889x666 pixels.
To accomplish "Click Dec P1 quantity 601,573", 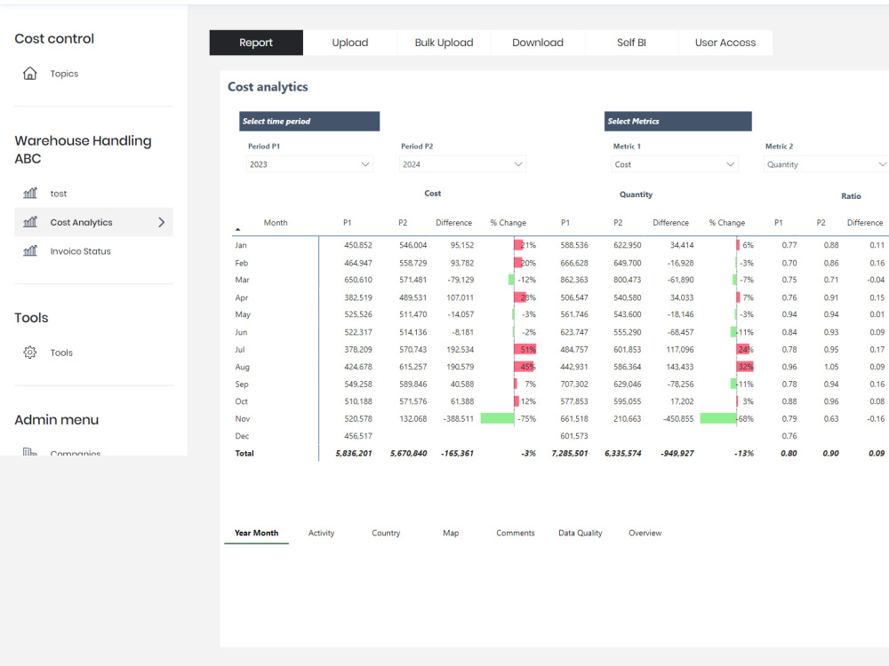I will (574, 435).
